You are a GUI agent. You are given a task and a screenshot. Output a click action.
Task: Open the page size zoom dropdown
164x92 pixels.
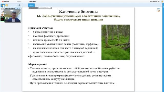coord(44,8)
